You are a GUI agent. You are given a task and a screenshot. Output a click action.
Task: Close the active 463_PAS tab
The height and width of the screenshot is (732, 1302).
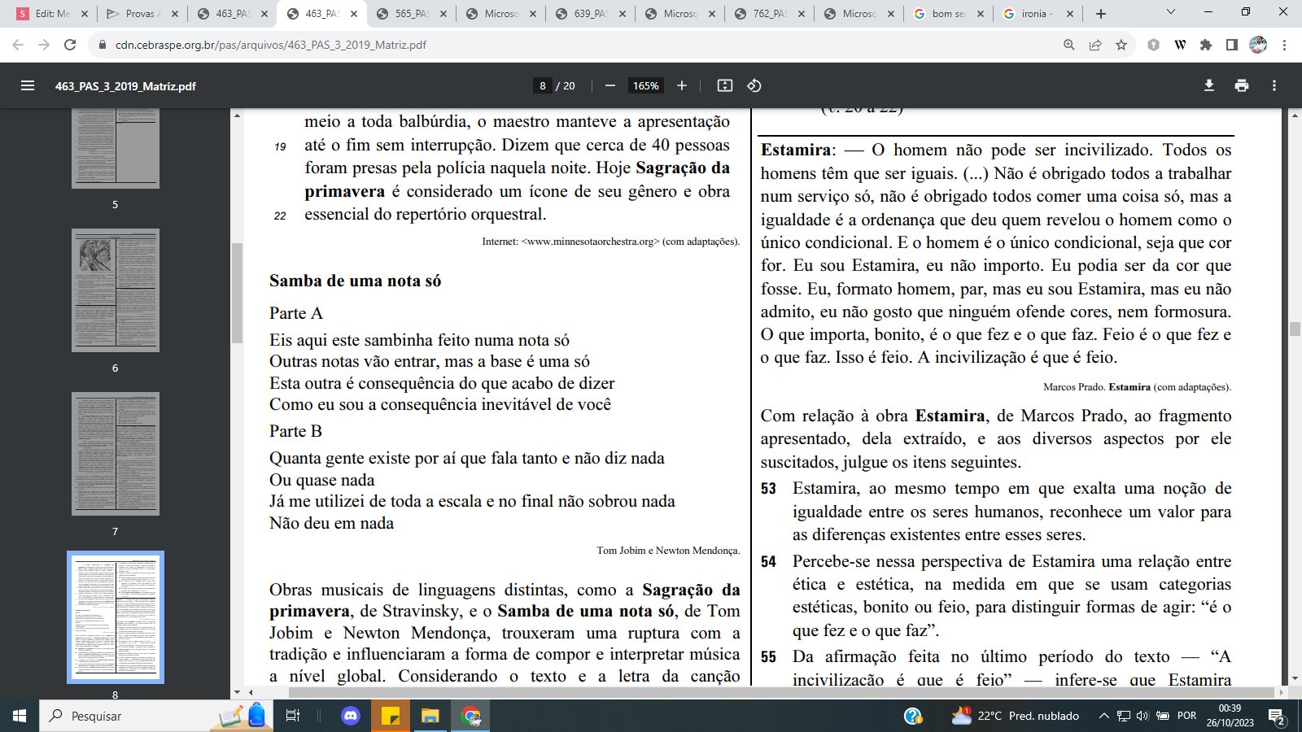click(353, 14)
